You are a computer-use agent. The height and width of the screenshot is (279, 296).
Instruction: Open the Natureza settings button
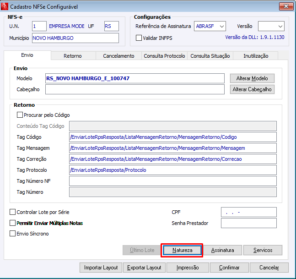coord(182,250)
